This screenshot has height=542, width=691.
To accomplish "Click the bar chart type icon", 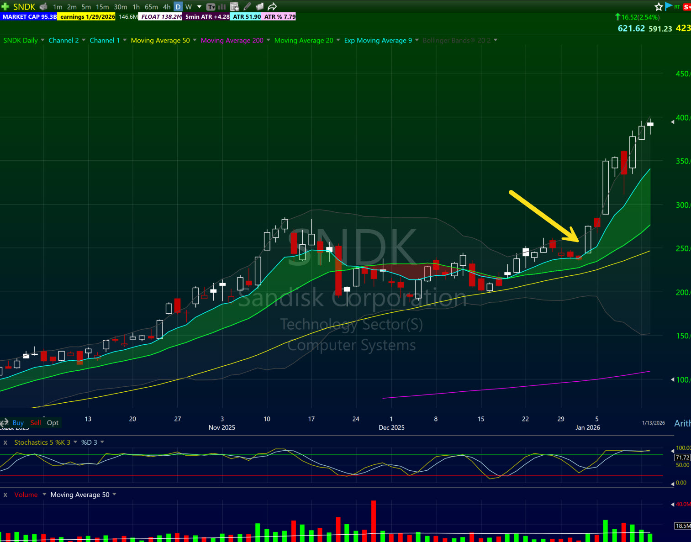I will pos(222,7).
